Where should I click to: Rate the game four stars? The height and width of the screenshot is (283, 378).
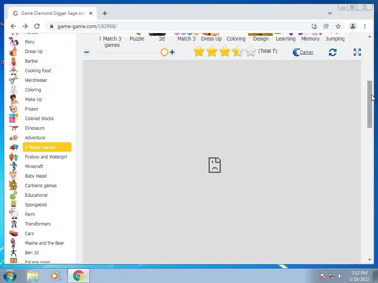point(237,51)
